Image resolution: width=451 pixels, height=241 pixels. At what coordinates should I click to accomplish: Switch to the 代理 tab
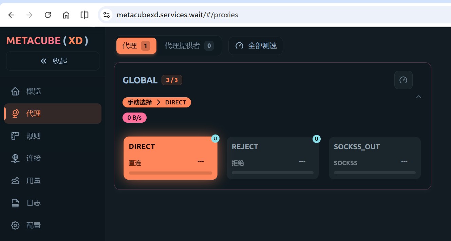tap(136, 46)
